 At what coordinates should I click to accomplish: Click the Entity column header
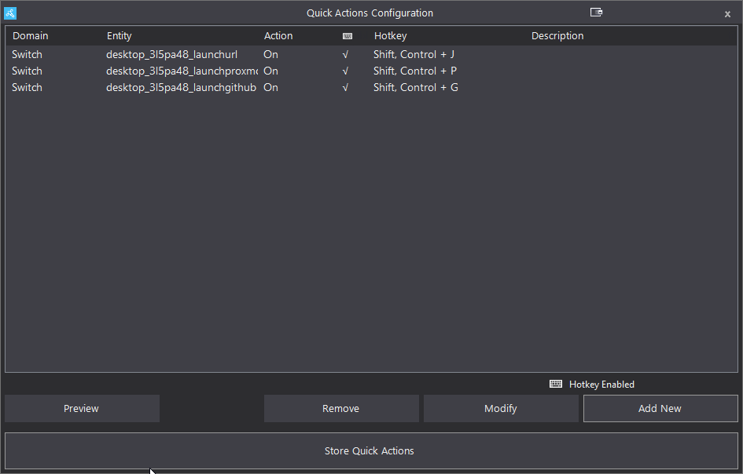(119, 36)
